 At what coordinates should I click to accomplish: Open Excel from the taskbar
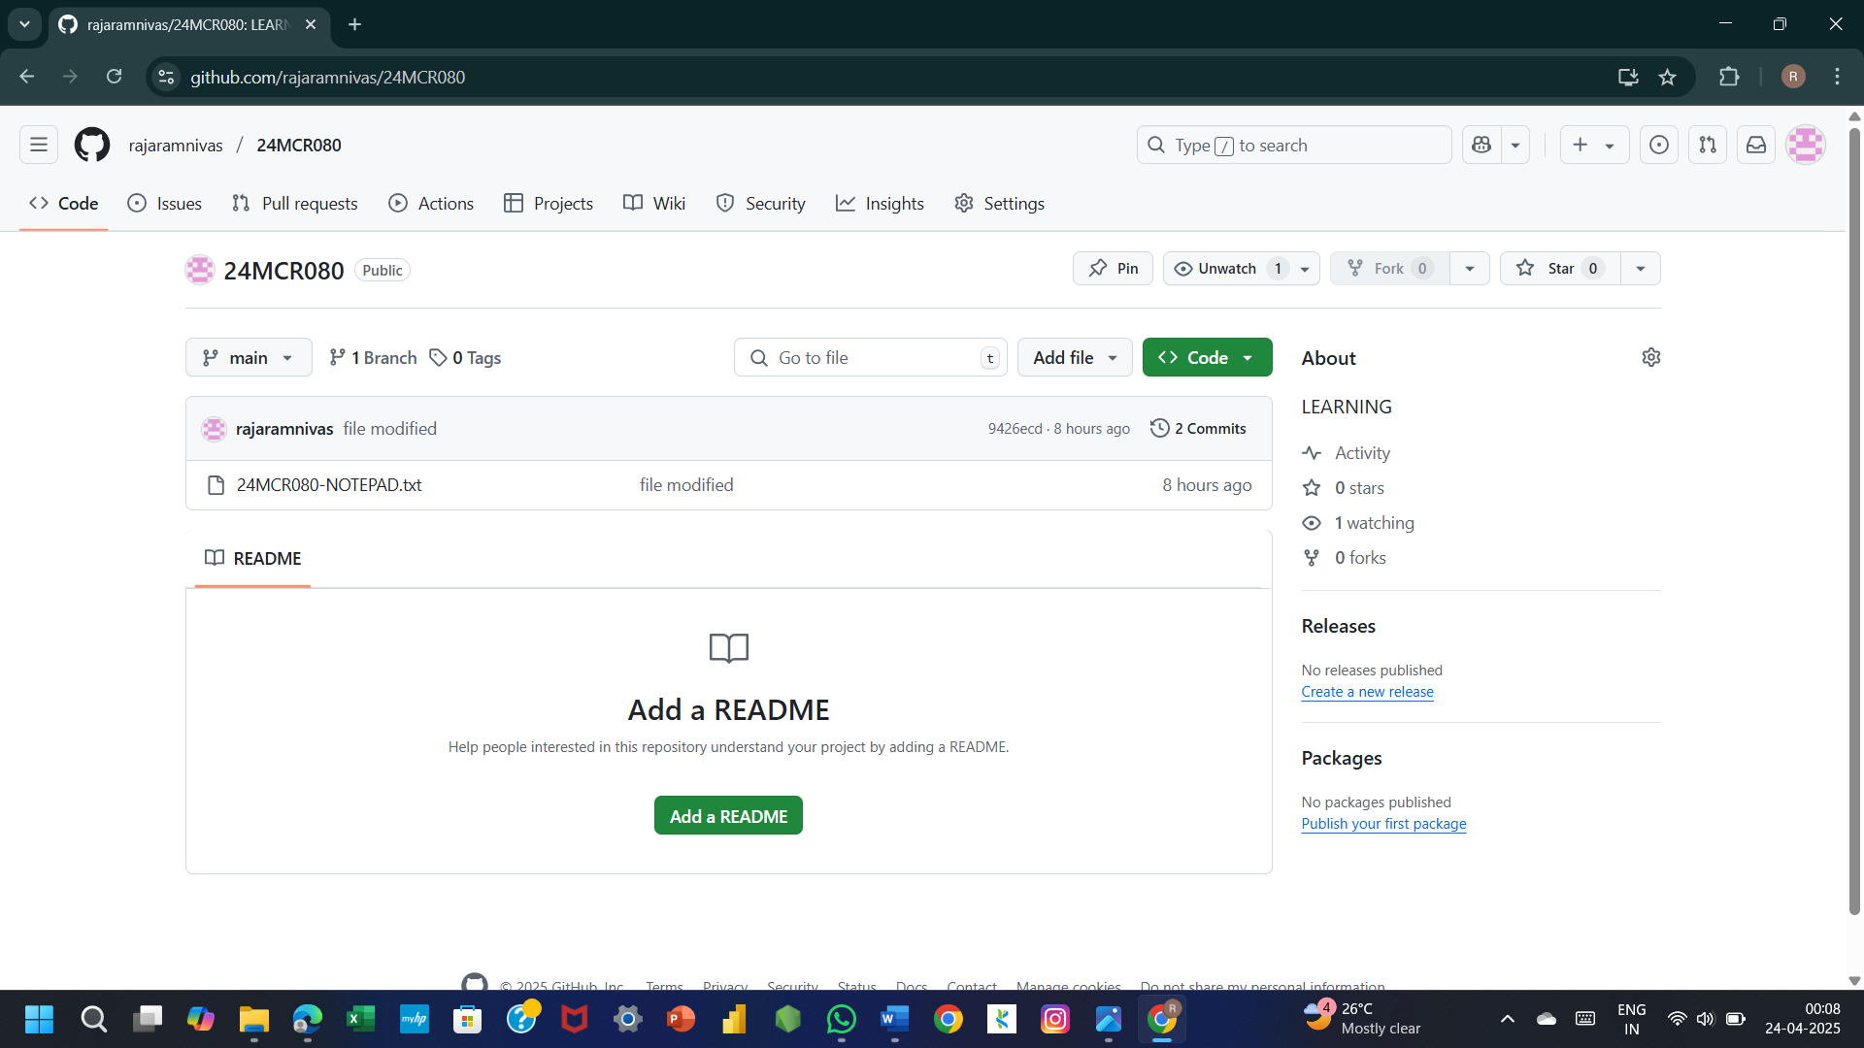click(x=360, y=1019)
